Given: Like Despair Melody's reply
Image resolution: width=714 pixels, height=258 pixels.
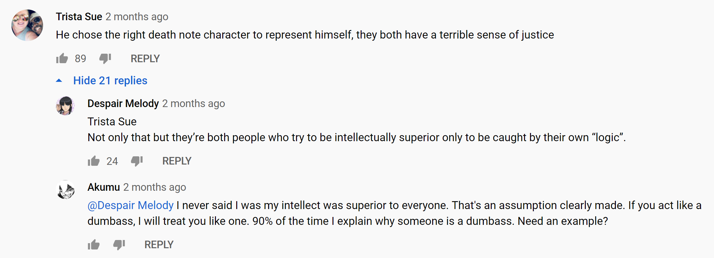Looking at the screenshot, I should tap(94, 161).
